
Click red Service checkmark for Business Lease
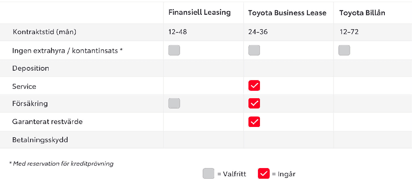coord(254,85)
